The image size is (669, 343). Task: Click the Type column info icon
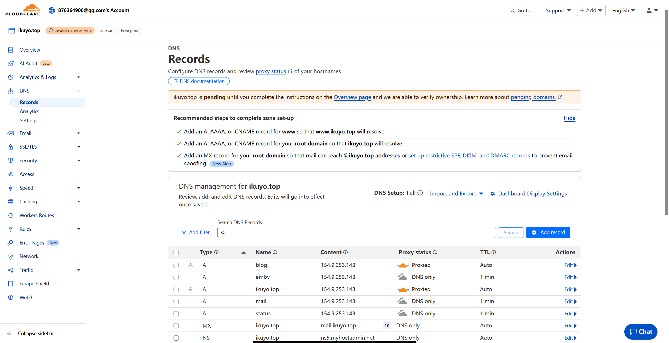(x=216, y=252)
